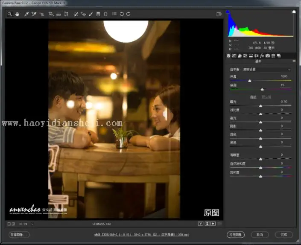Toggle full screen mode icon
This screenshot has height=245, width=301.
click(219, 14)
